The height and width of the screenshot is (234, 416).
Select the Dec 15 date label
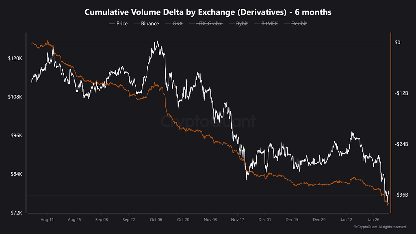tap(292, 219)
